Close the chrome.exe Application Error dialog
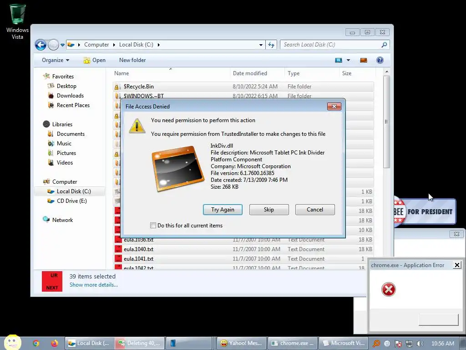This screenshot has width=466, height=350. 457,265
